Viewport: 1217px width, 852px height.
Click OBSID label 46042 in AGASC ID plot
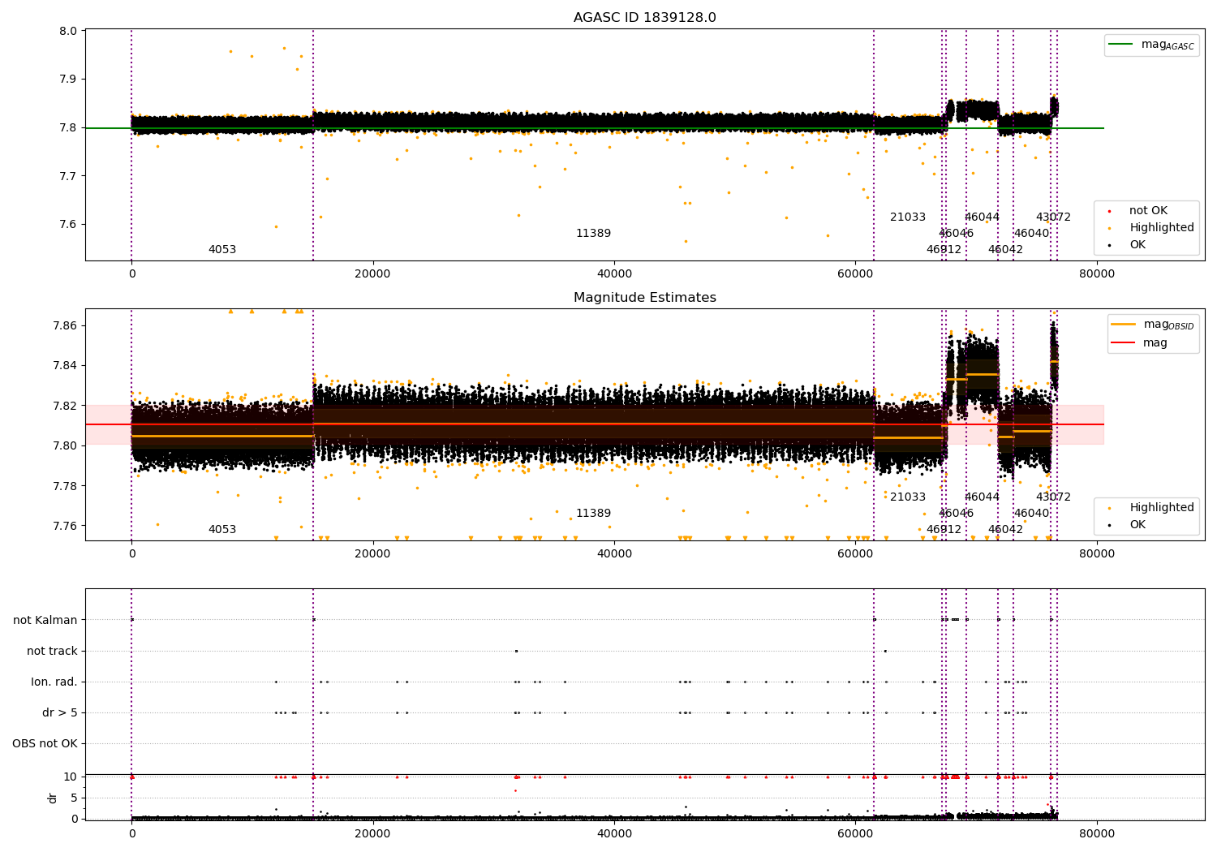click(x=1005, y=250)
